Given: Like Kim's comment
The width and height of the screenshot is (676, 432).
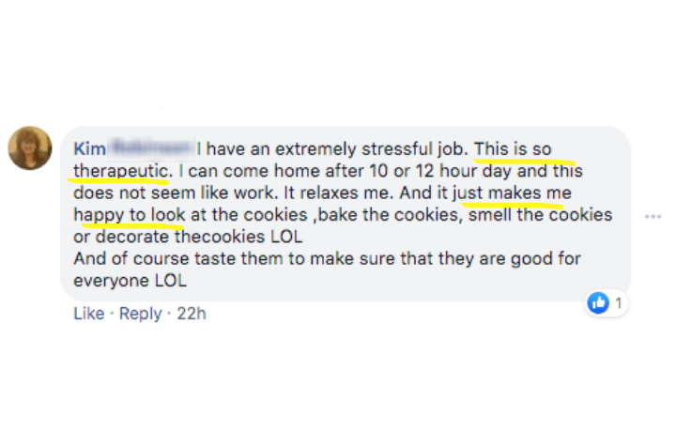Looking at the screenshot, I should (x=88, y=314).
